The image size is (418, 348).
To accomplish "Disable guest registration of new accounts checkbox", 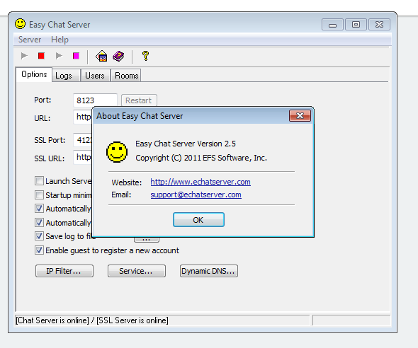I will point(39,250).
